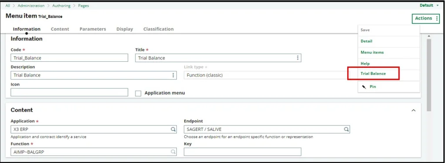Screen dimensions: 445x163
Task: Click the empty Icon input field
Action: (70, 92)
